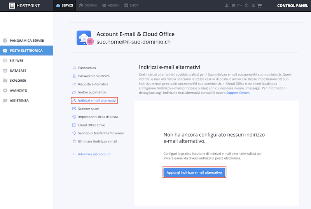Switch to the SHOP tab

click(131, 5)
